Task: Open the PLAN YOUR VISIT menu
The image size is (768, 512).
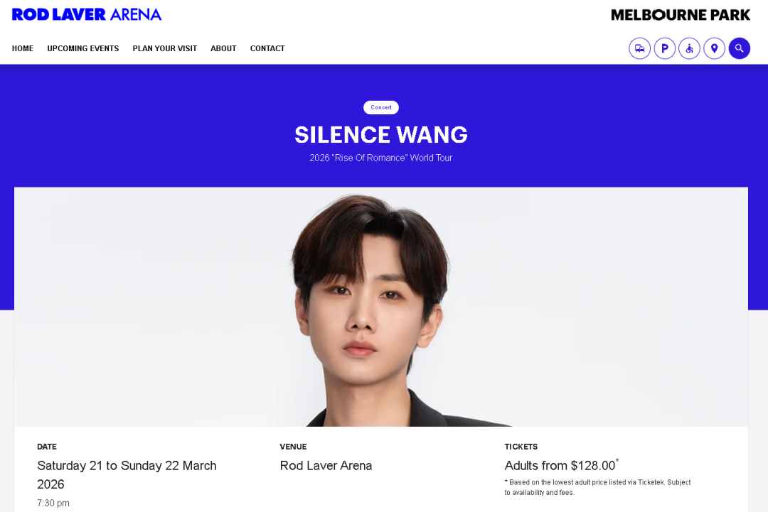Action: click(164, 48)
